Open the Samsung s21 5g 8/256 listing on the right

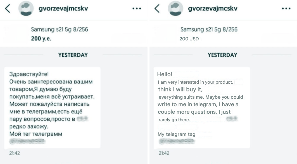(x=209, y=29)
